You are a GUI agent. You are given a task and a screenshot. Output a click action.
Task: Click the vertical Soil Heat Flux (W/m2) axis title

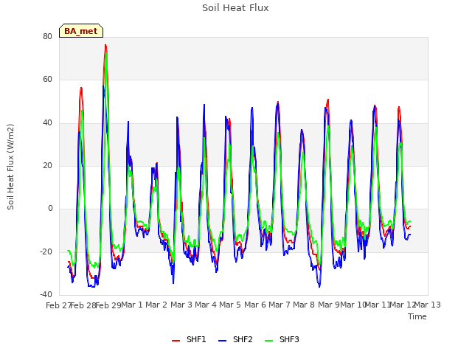pyautogui.click(x=10, y=167)
